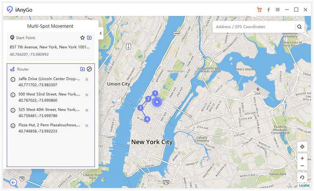Image resolution: width=314 pixels, height=191 pixels.
Task: Select map marker number 4
Action: (x=147, y=119)
